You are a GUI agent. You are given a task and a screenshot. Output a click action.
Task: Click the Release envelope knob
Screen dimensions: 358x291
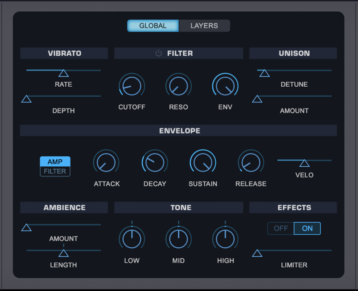pyautogui.click(x=251, y=163)
